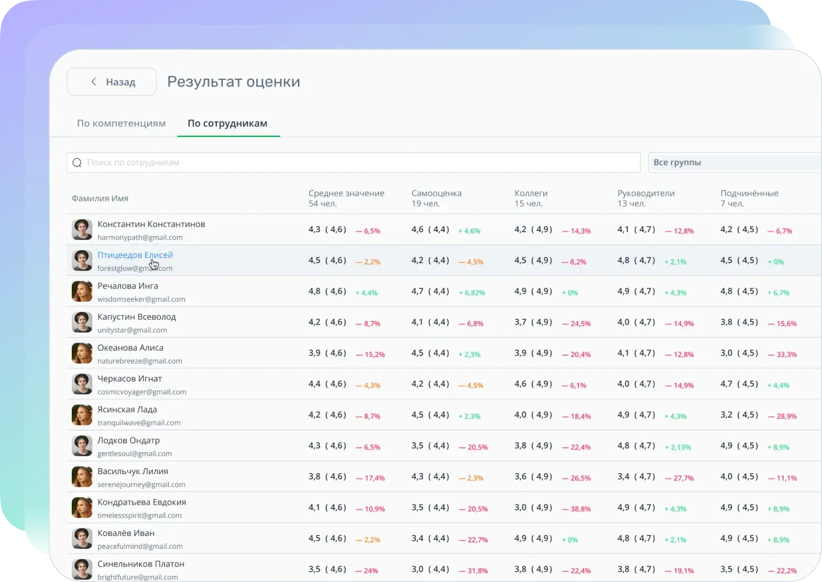Click Океанова Алиса's — 15,2% average change

(370, 355)
